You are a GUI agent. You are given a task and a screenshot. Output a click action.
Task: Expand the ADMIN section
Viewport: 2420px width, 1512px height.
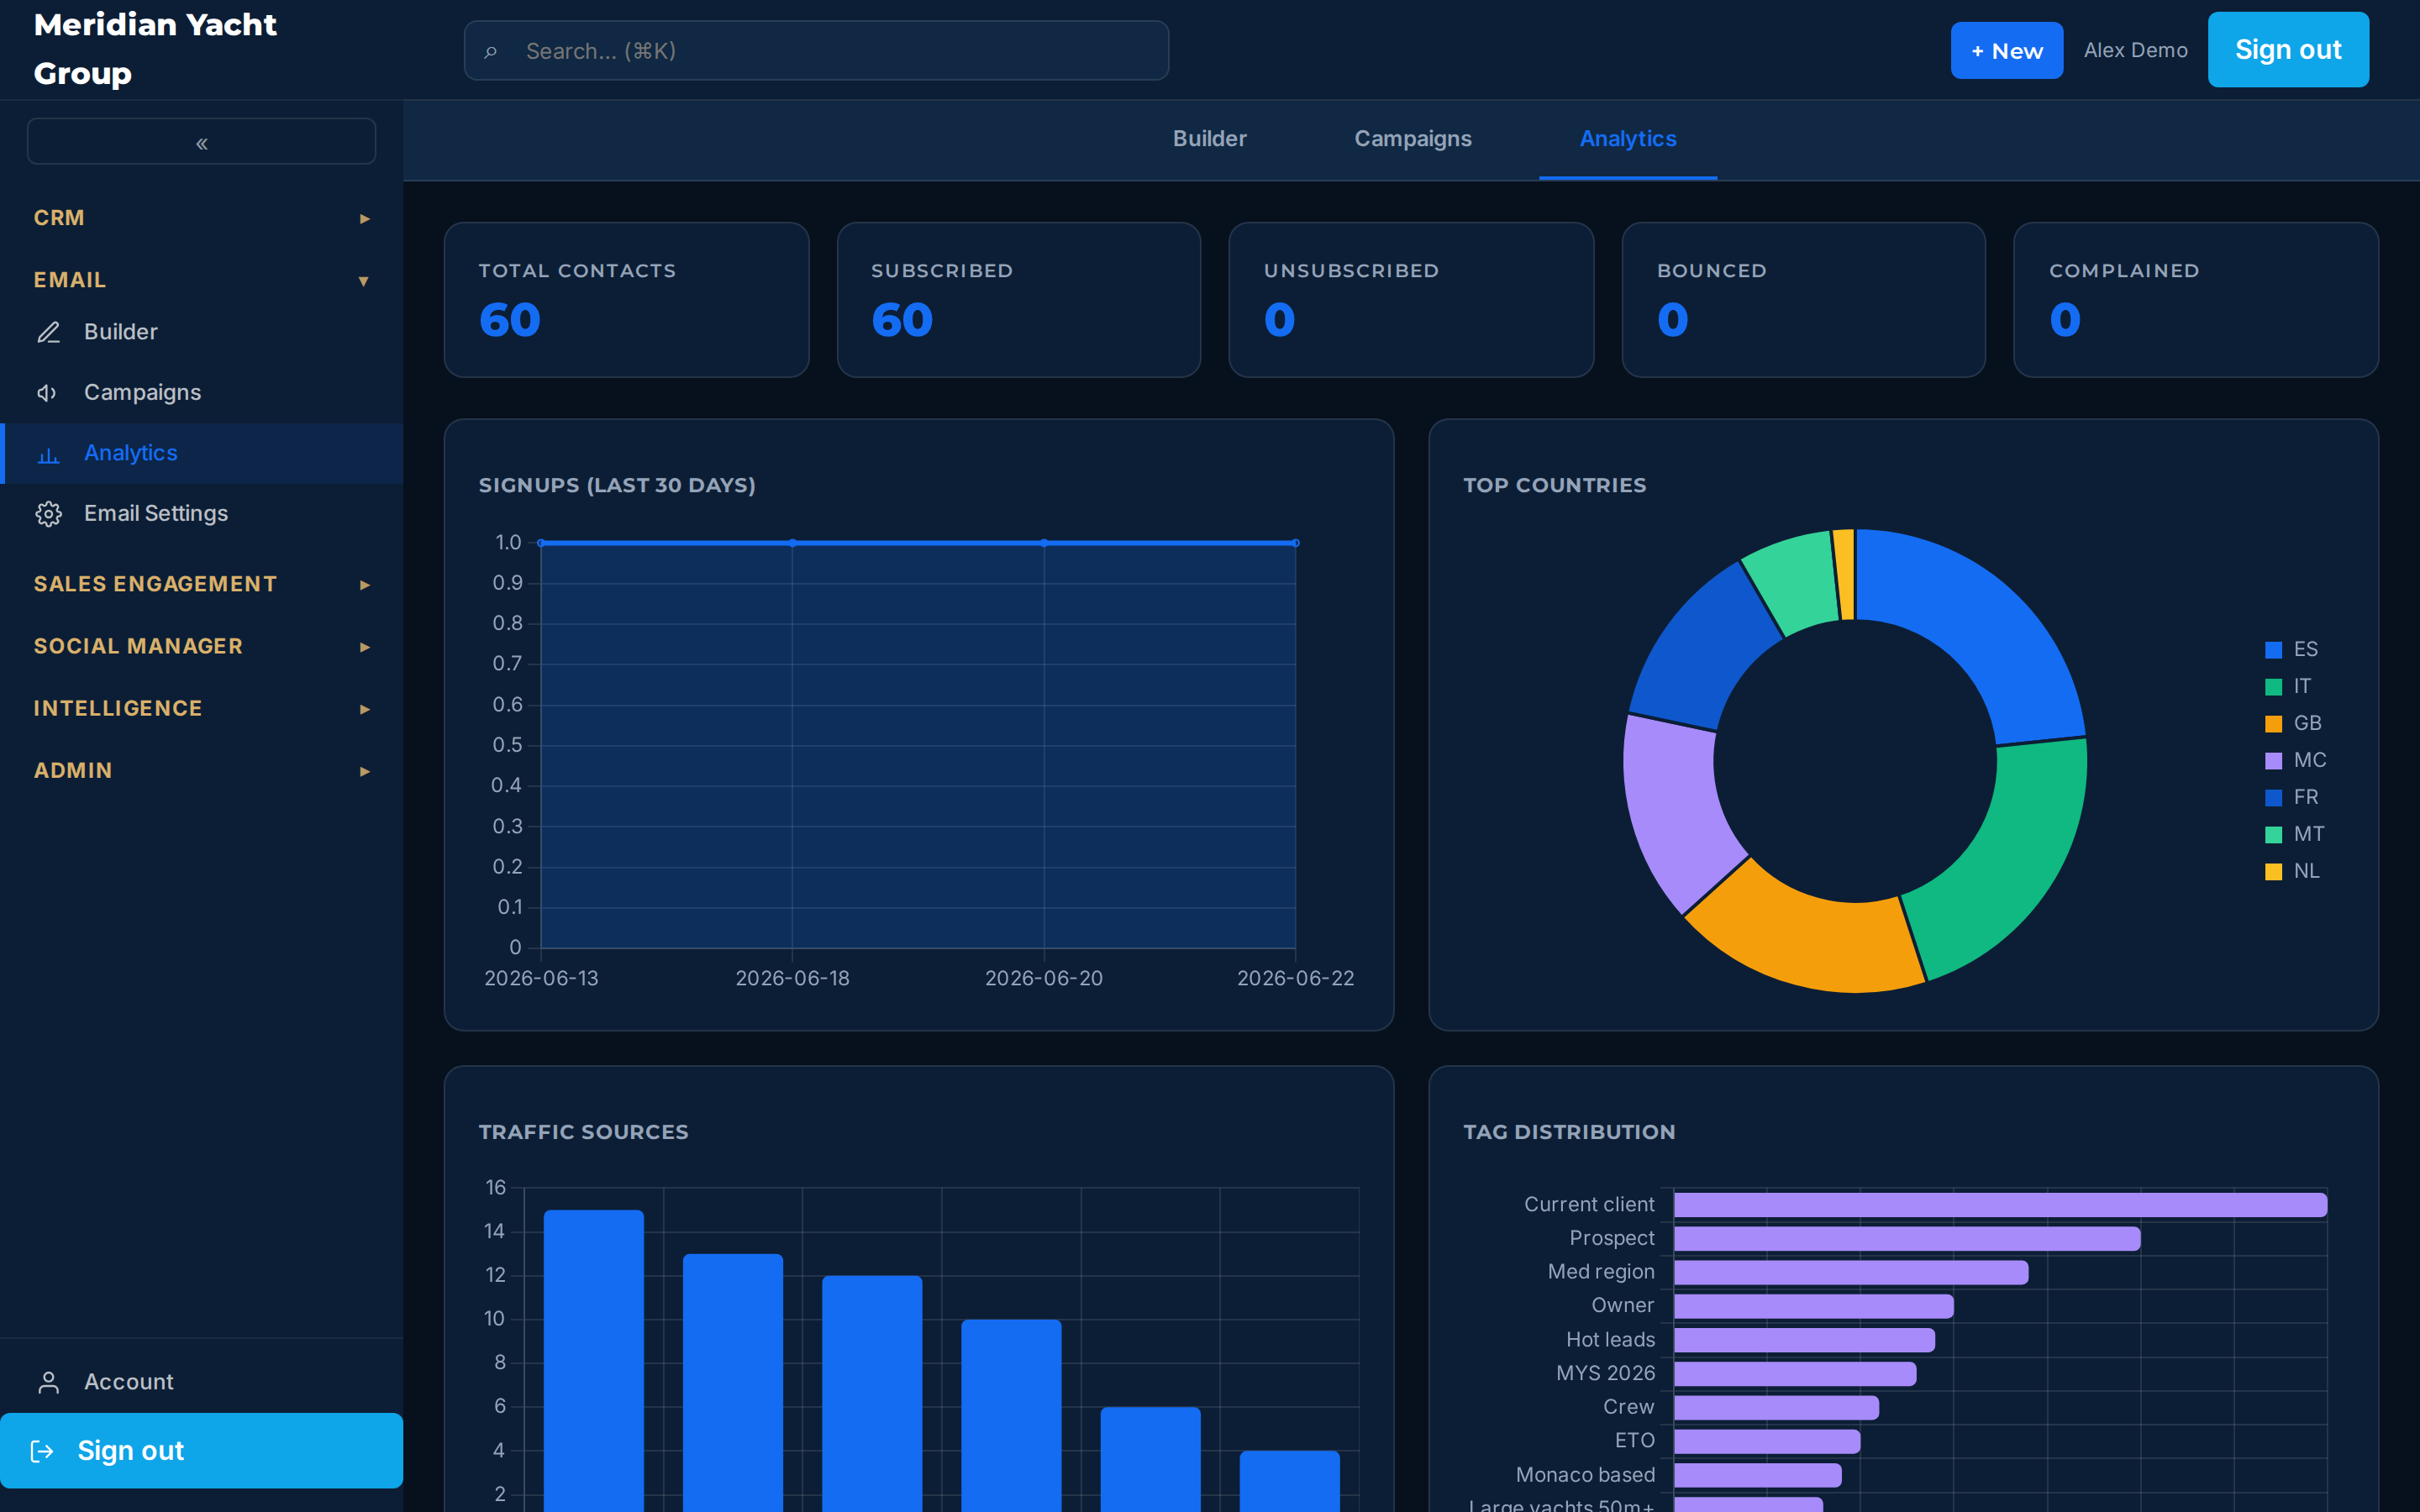coord(201,770)
